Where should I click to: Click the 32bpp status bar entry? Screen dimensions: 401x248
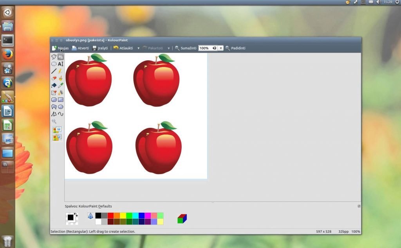[343, 232]
